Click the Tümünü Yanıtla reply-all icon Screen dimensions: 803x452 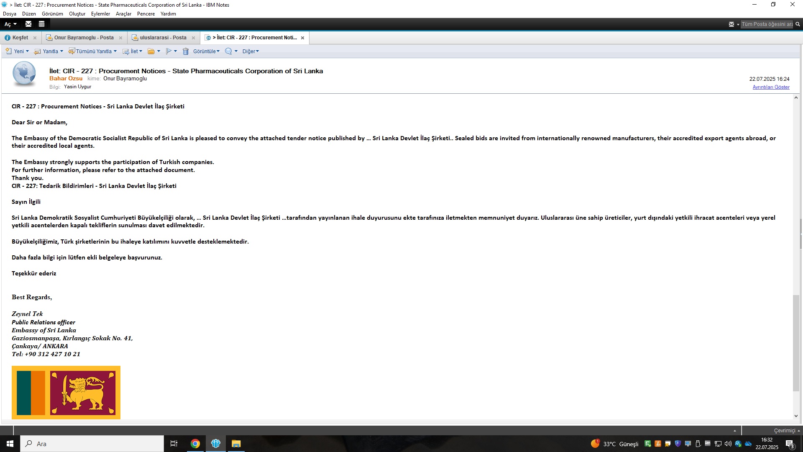(x=72, y=51)
